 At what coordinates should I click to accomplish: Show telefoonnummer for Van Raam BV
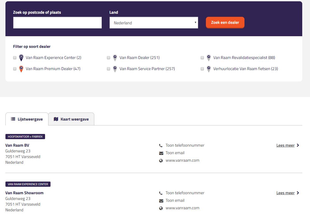click(x=185, y=145)
